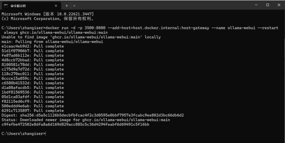Click the empty title bar area beside tabs
The image size is (285, 143).
tap(163, 5)
